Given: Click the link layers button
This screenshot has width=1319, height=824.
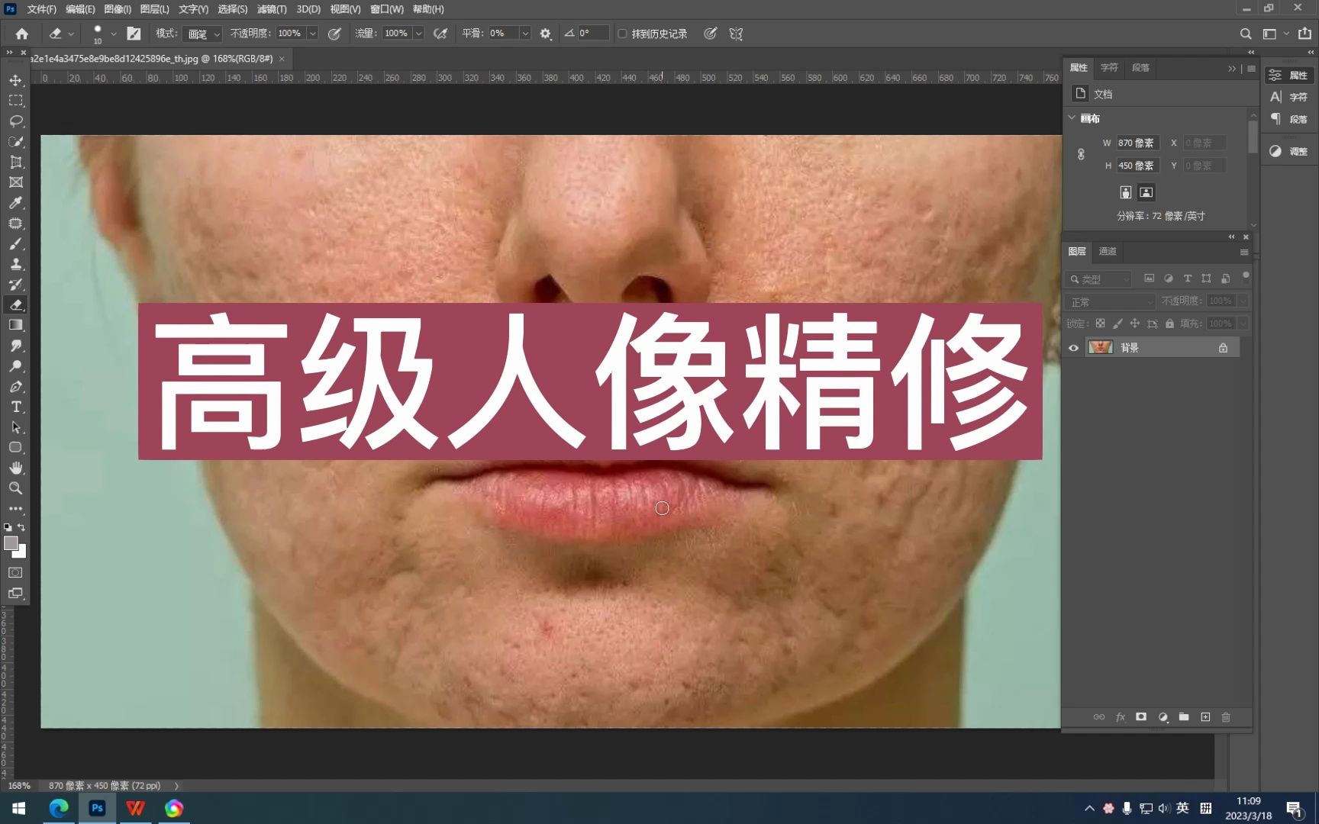Looking at the screenshot, I should (1099, 717).
